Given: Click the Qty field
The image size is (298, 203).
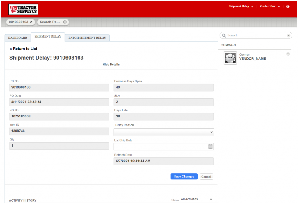Looking at the screenshot, I should (59, 146).
